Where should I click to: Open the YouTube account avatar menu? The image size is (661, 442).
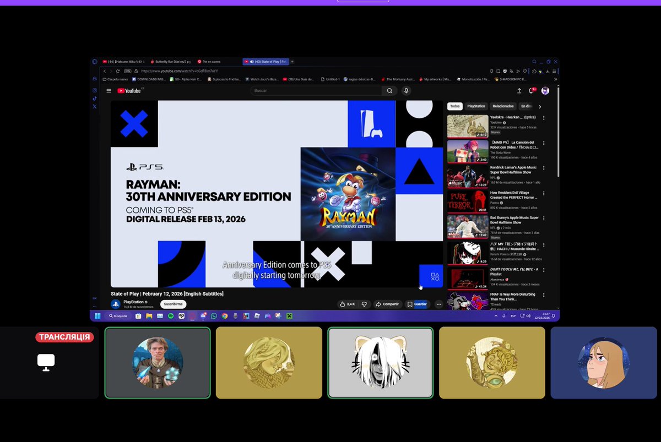coord(545,91)
